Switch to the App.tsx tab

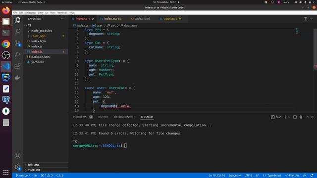click(172, 19)
